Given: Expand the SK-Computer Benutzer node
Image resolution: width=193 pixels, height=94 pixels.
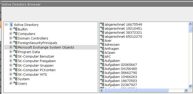Looking at the screenshot, I should pos(11,56).
